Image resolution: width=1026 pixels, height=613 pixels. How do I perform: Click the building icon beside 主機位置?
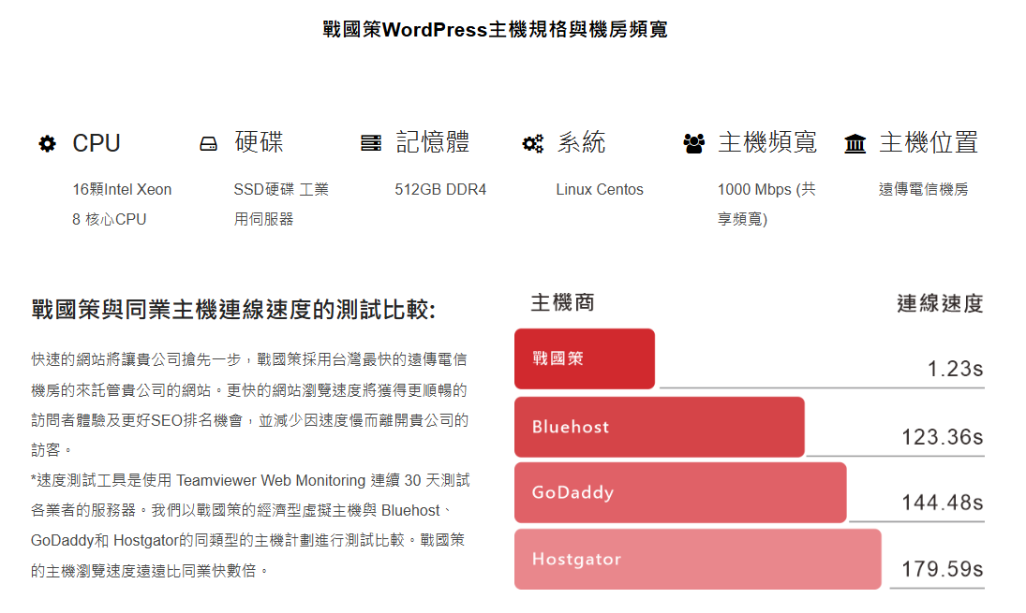(855, 143)
